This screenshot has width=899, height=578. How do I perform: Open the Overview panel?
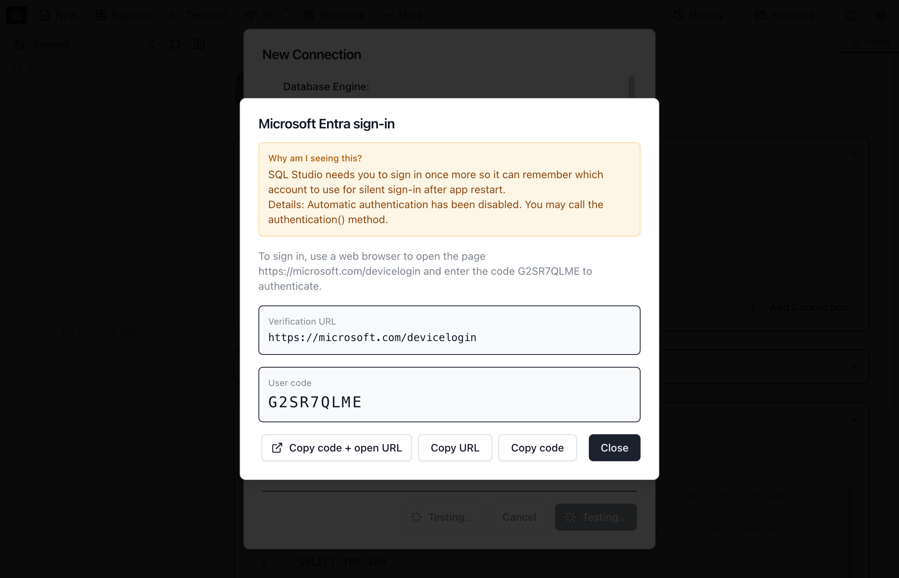pos(333,15)
